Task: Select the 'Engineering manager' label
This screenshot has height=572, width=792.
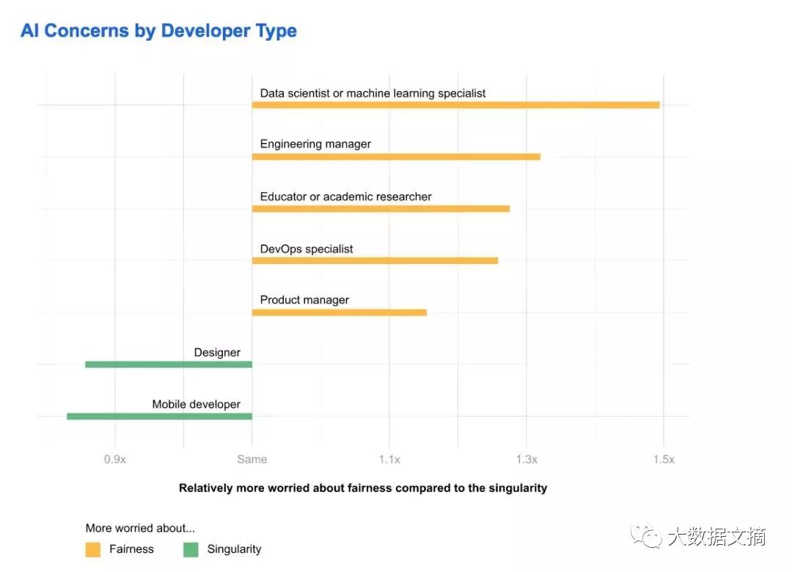Action: 315,144
